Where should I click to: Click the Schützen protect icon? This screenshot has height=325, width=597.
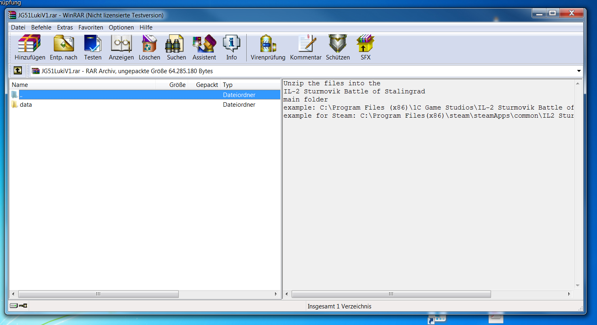(338, 48)
